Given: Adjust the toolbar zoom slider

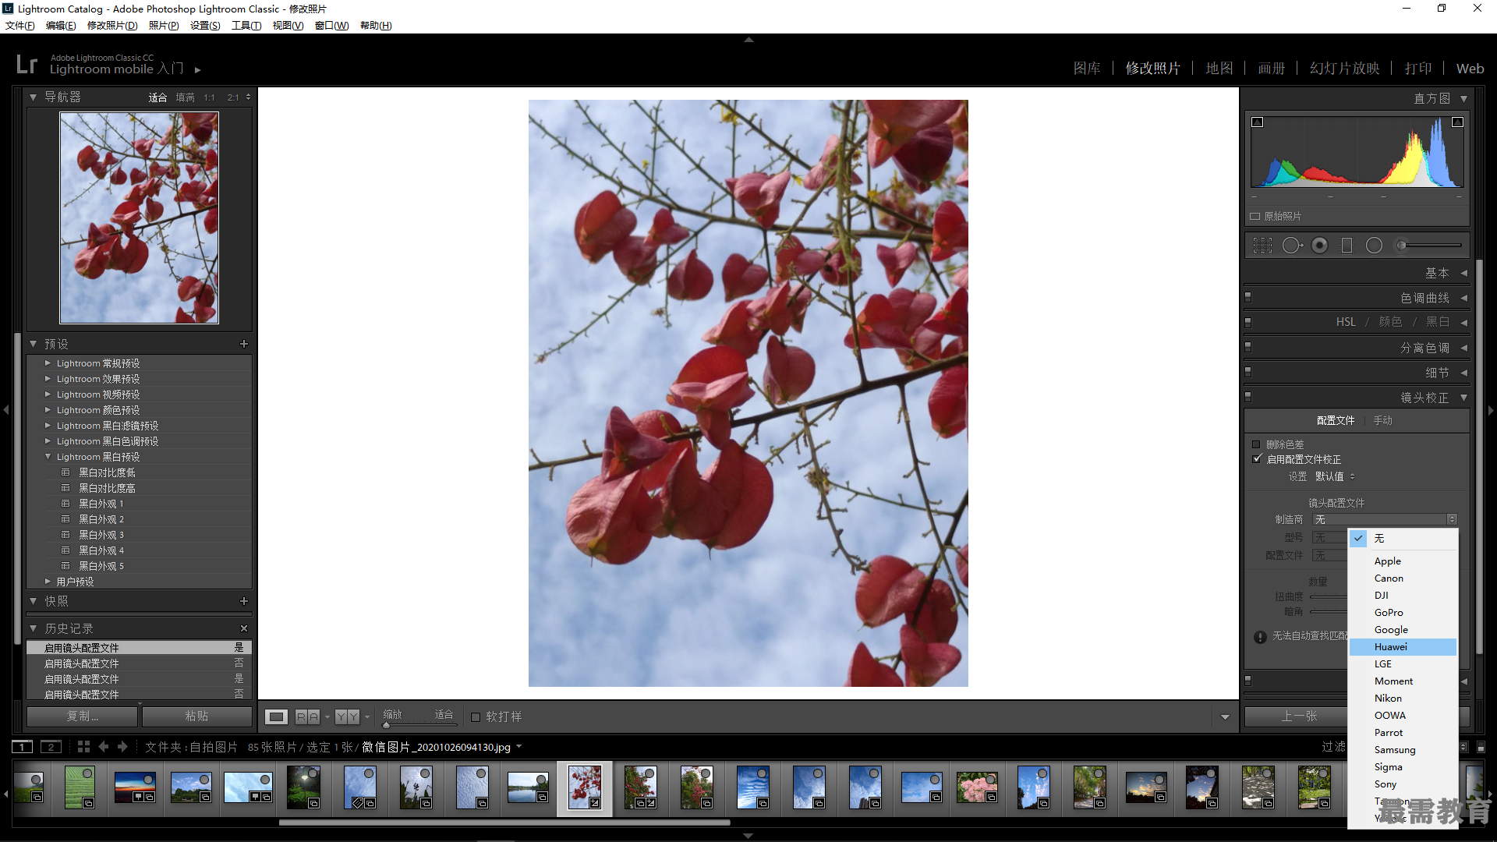Looking at the screenshot, I should tap(419, 725).
